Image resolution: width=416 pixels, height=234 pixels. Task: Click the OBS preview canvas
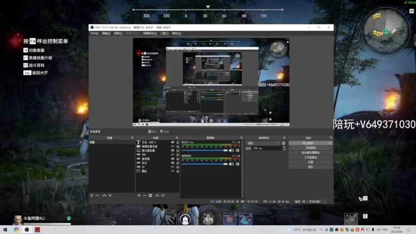coord(211,82)
